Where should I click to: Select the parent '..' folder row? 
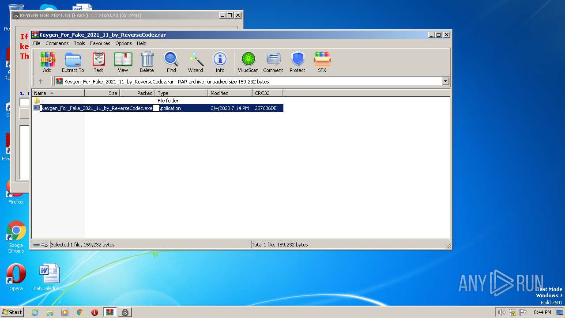pyautogui.click(x=157, y=101)
